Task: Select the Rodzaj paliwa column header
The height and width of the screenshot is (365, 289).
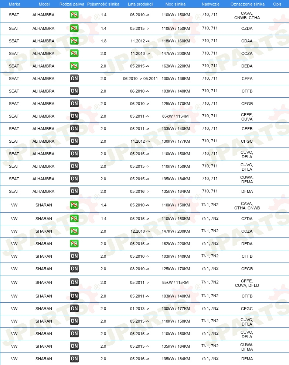Action: [x=72, y=4]
